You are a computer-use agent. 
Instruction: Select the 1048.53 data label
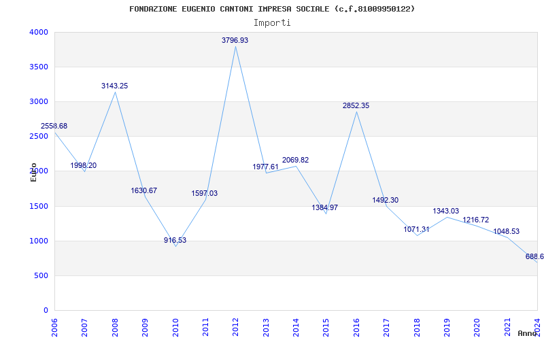(x=506, y=232)
